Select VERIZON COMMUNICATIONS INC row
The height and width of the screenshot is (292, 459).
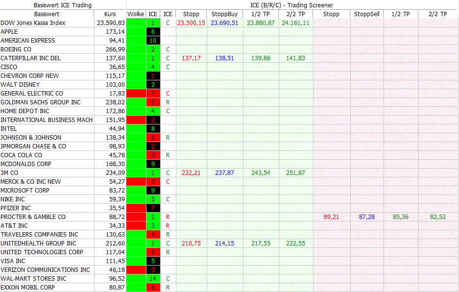[45, 270]
